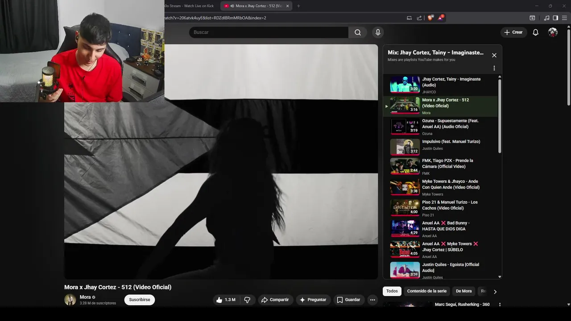Play Myke Towers & Jhayco - Ande Con Quien Ande
Image resolution: width=571 pixels, height=321 pixels.
pyautogui.click(x=440, y=188)
